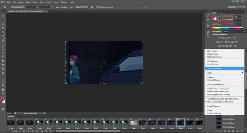Screen dimensions: 247x133
Task: Select the Eyedropper tool
Action: point(3,36)
